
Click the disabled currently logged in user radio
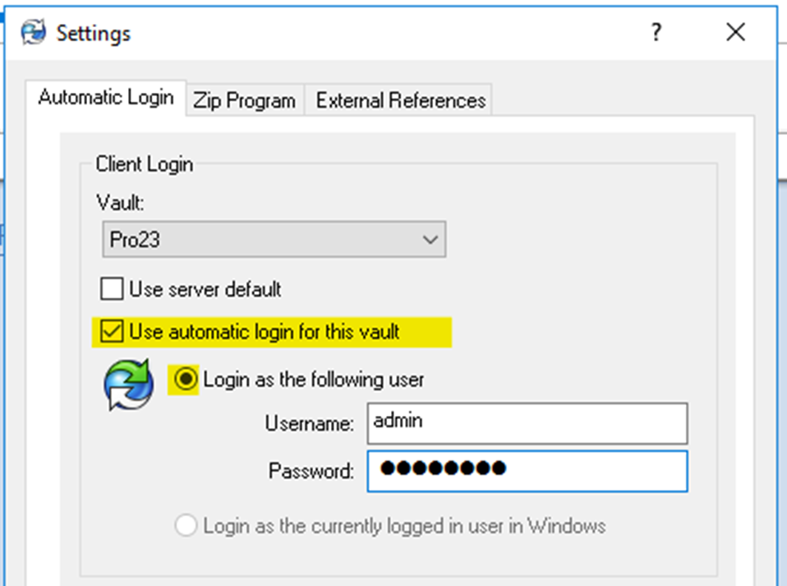tap(186, 525)
